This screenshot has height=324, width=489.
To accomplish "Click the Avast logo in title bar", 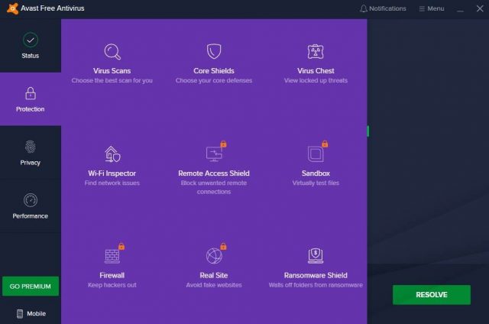I will (9, 8).
